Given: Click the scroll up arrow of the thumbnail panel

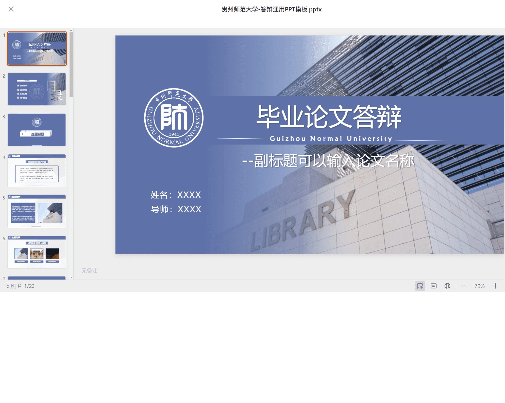Looking at the screenshot, I should point(71,30).
